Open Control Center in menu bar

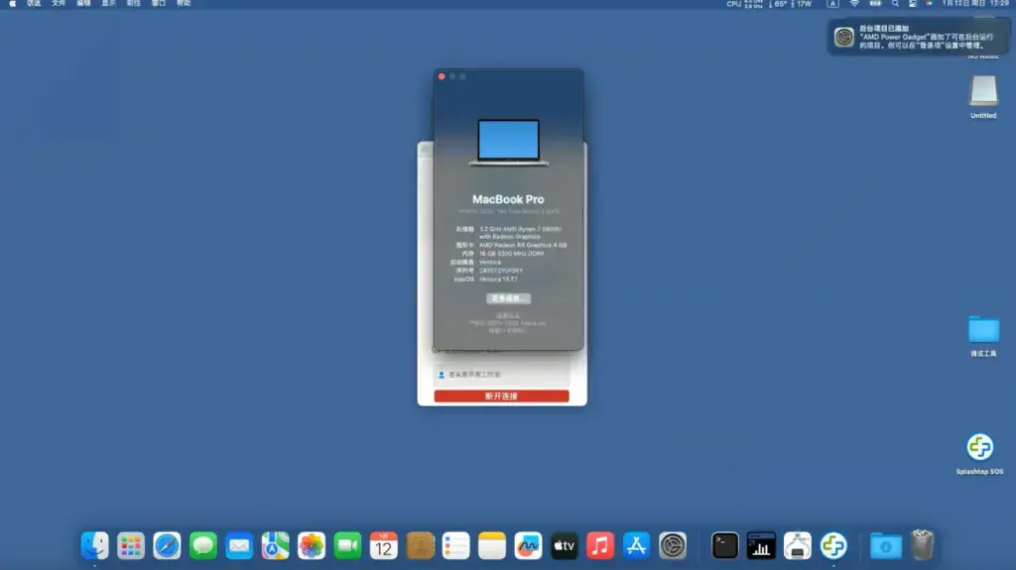[913, 4]
